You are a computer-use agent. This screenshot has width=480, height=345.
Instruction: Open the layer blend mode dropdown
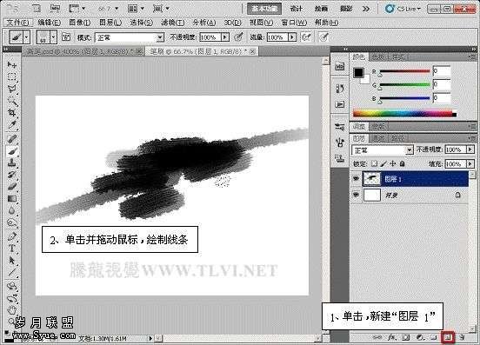tap(383, 150)
